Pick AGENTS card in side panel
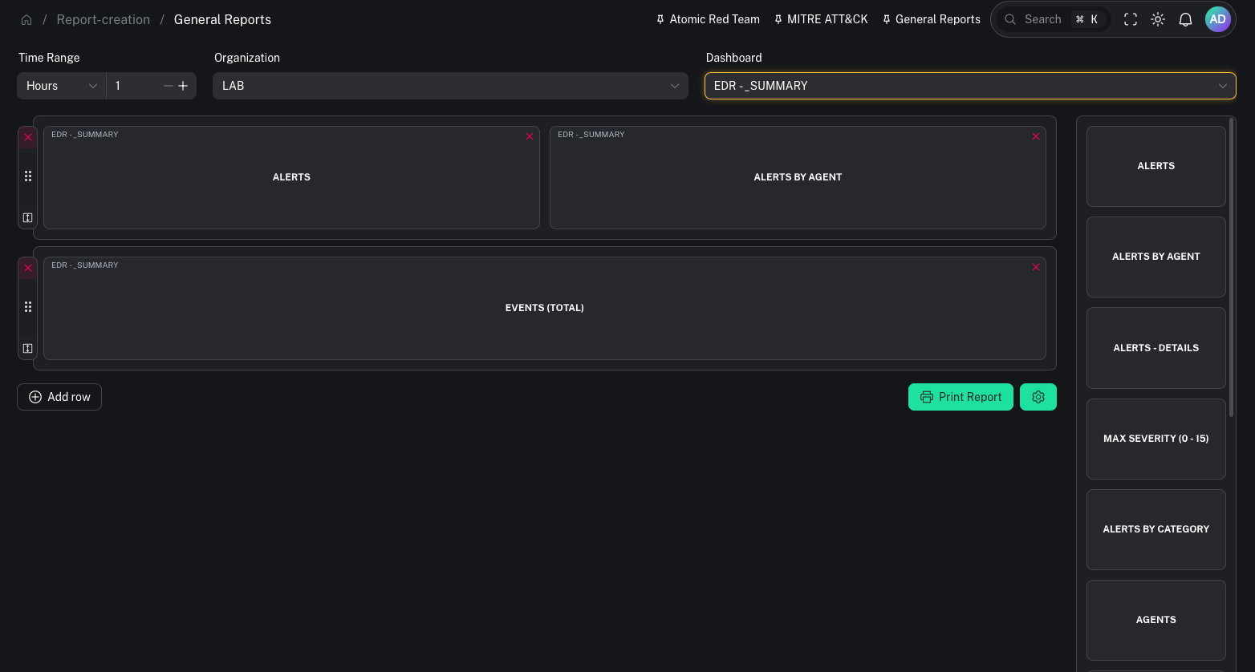The height and width of the screenshot is (672, 1255). (x=1156, y=620)
